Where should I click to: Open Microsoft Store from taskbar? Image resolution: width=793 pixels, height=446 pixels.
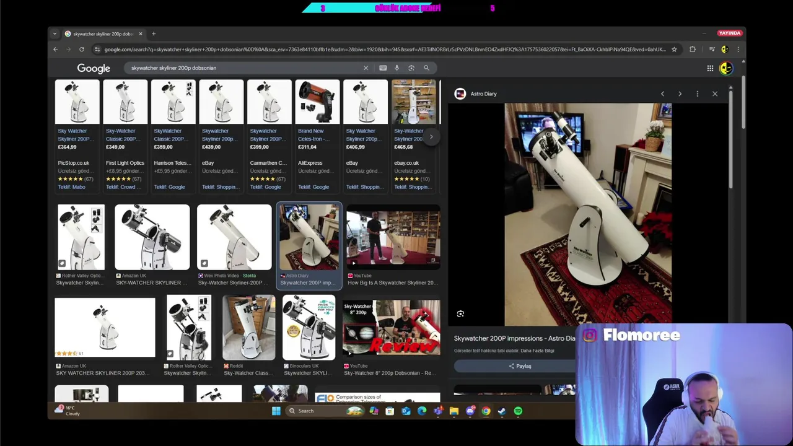[390, 411]
